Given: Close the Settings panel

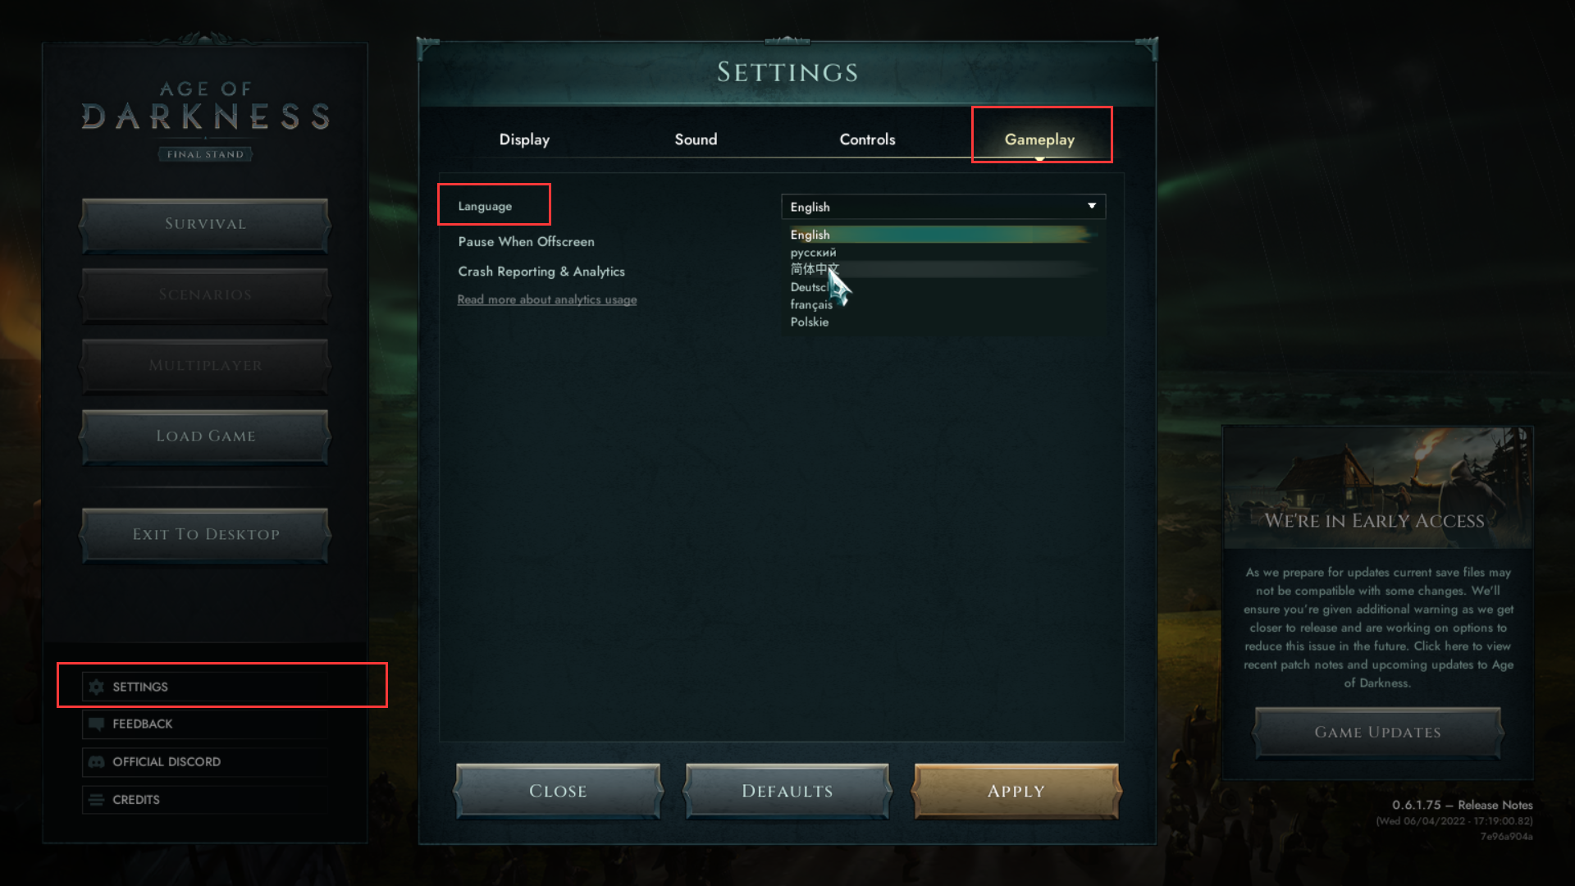Looking at the screenshot, I should 558,791.
